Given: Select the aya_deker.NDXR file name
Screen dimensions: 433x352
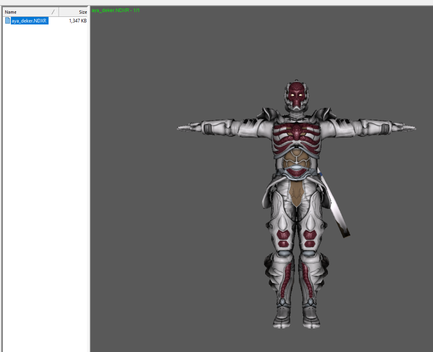Looking at the screenshot, I should pyautogui.click(x=29, y=21).
